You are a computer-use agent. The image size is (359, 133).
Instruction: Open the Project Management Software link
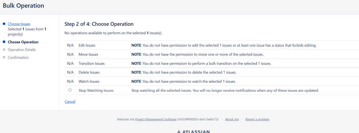156,119
